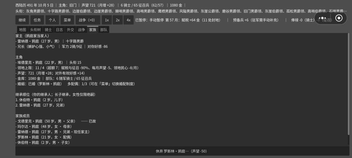Tap the circular target close icon

pyautogui.click(x=339, y=18)
